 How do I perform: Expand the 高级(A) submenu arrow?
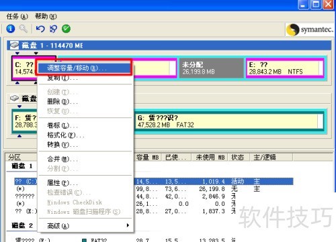tap(128, 225)
